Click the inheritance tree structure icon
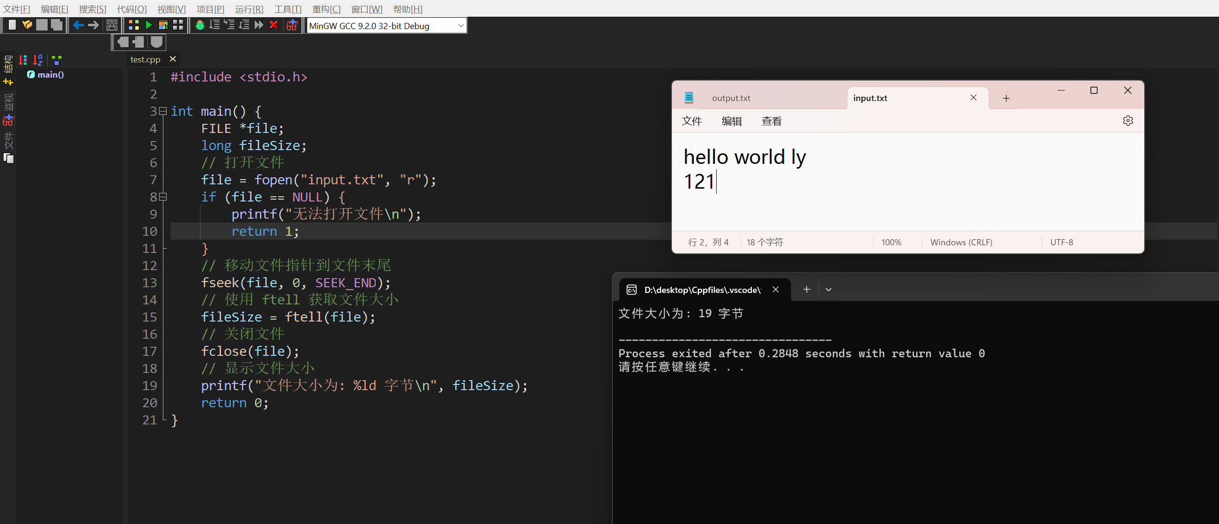1219x524 pixels. [57, 60]
